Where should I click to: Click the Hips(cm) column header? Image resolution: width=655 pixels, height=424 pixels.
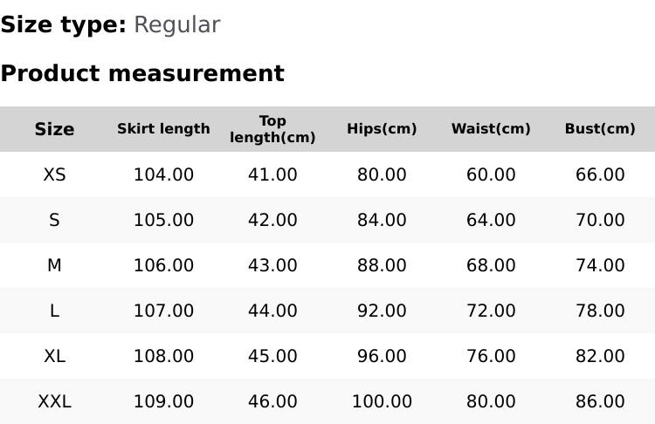tap(382, 129)
